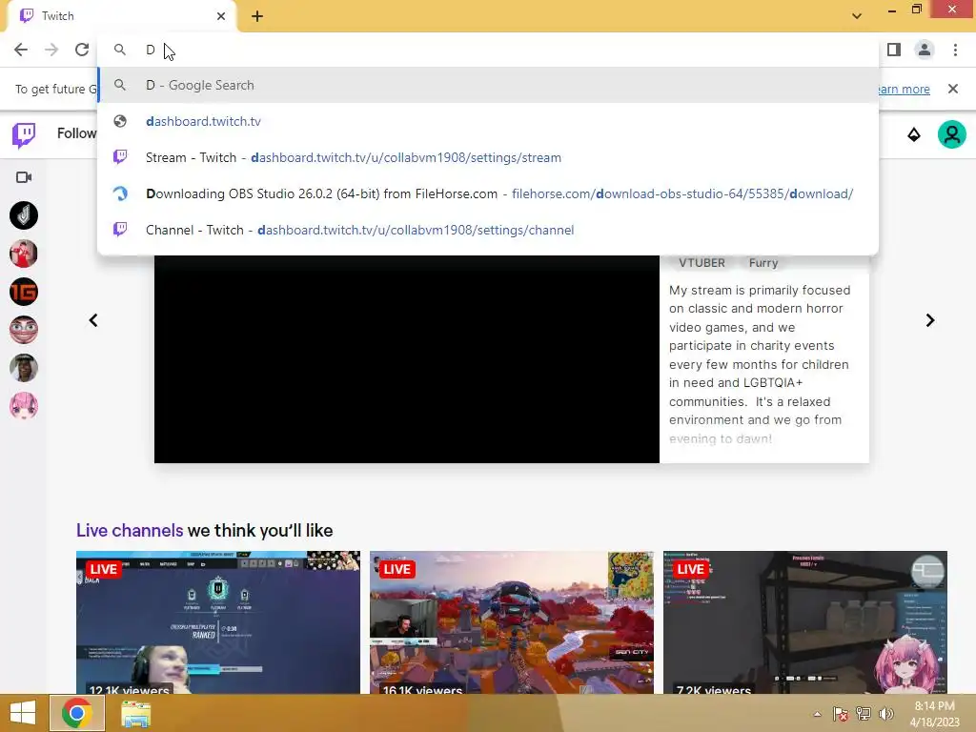This screenshot has height=732, width=976.
Task: Open the 'Live channels' heading link
Action: pos(130,530)
